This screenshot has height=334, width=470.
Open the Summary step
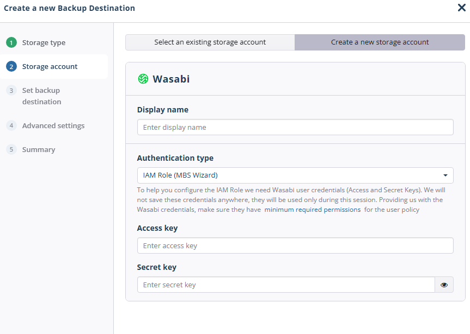pos(39,149)
